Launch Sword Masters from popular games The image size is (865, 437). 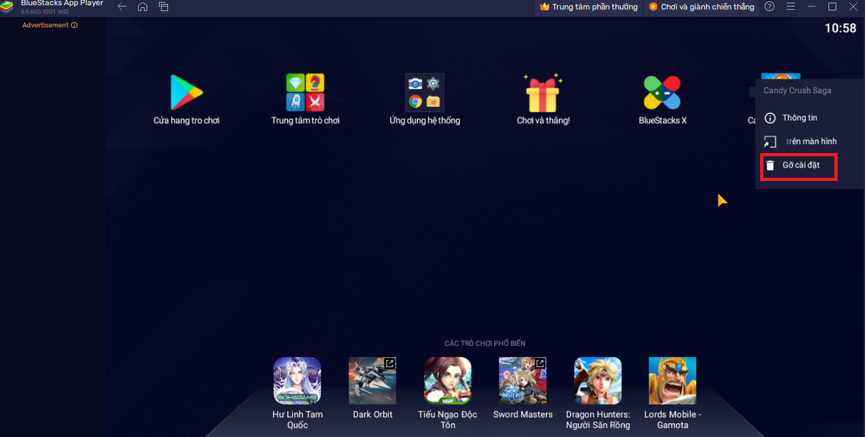[x=522, y=380]
